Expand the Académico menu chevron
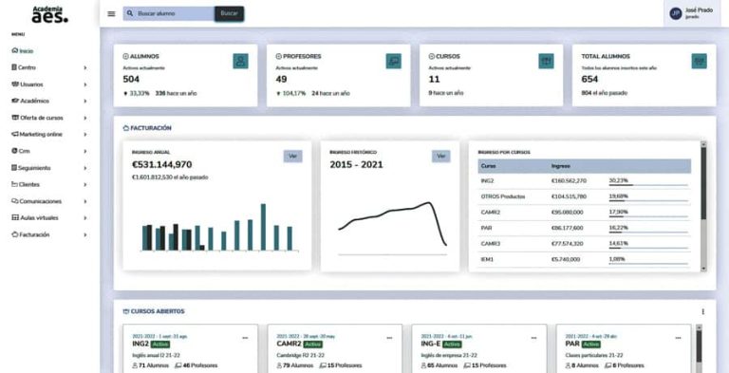The image size is (729, 373). 85,101
